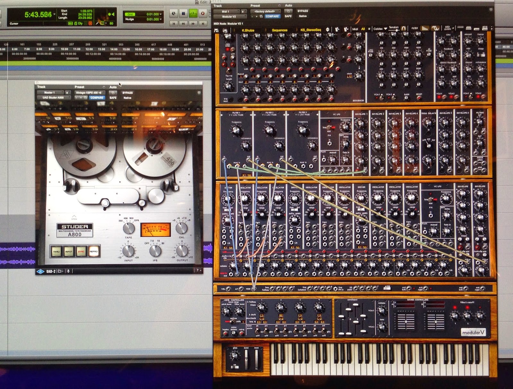Open plugin automation enable icon in Studer window
The image size is (513, 389).
click(x=113, y=92)
